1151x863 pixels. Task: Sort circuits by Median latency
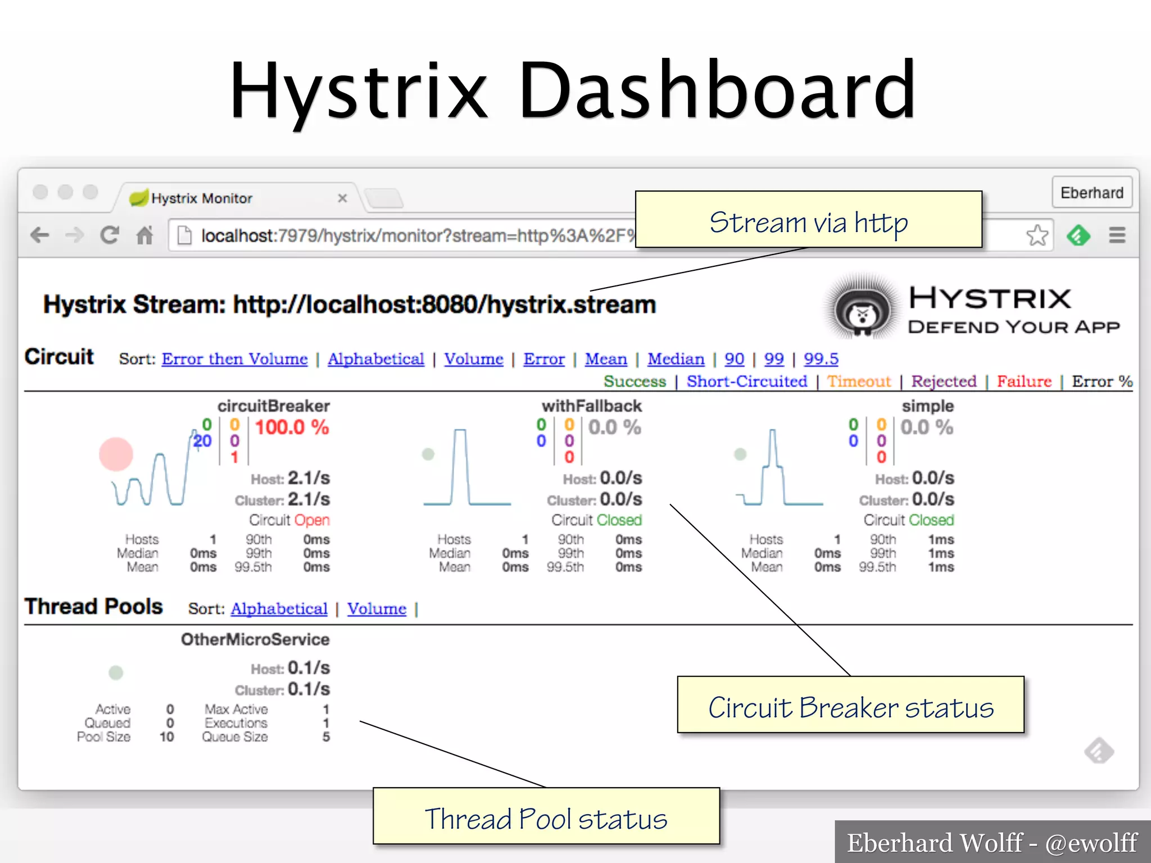tap(676, 359)
